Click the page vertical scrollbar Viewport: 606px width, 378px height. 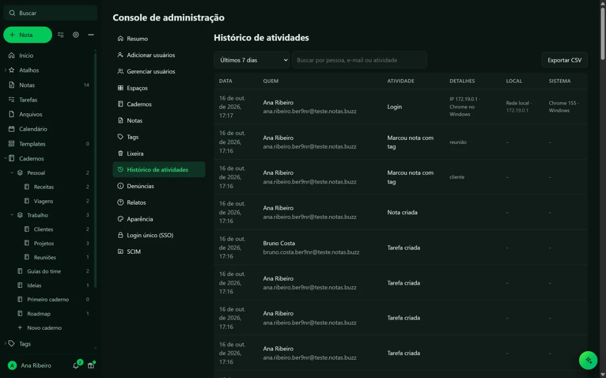coord(603,33)
